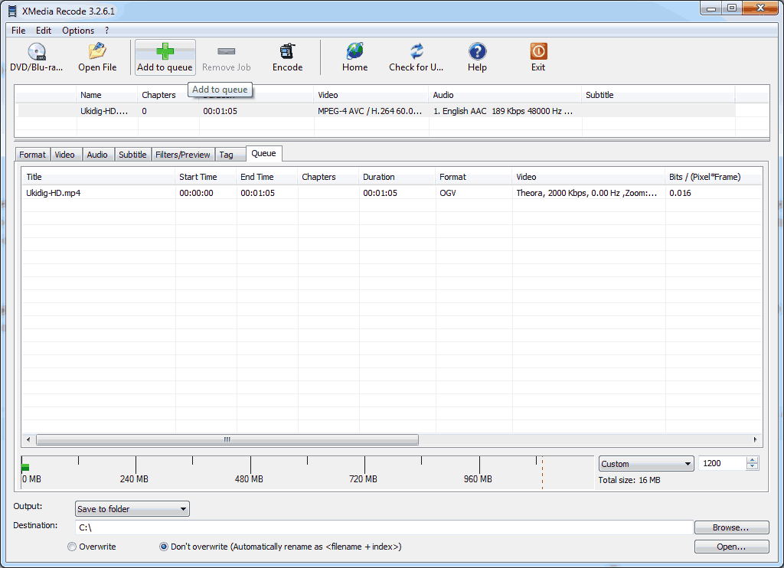
Task: Open the File menu
Action: pyautogui.click(x=18, y=31)
